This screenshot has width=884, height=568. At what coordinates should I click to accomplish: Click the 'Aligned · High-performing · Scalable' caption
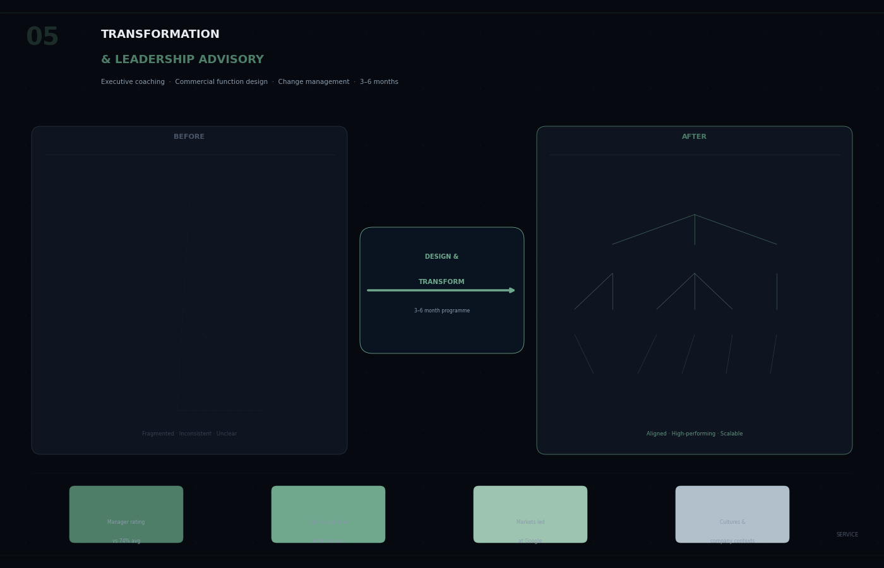tap(695, 434)
